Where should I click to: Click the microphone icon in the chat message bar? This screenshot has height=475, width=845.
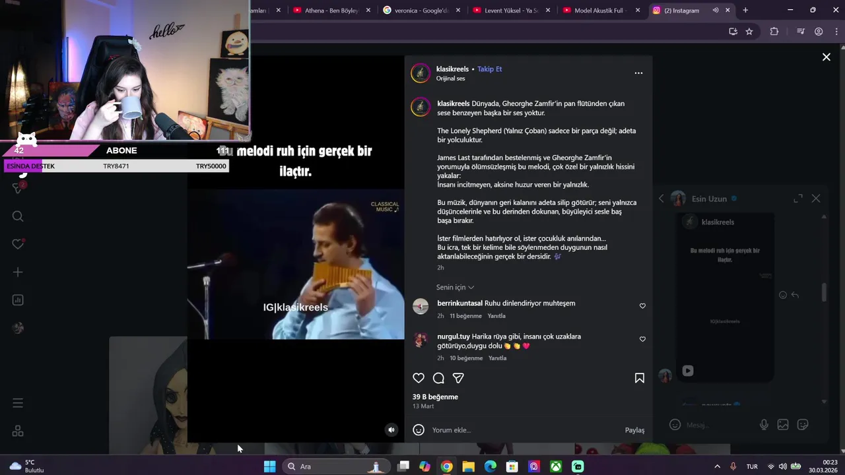(x=764, y=425)
